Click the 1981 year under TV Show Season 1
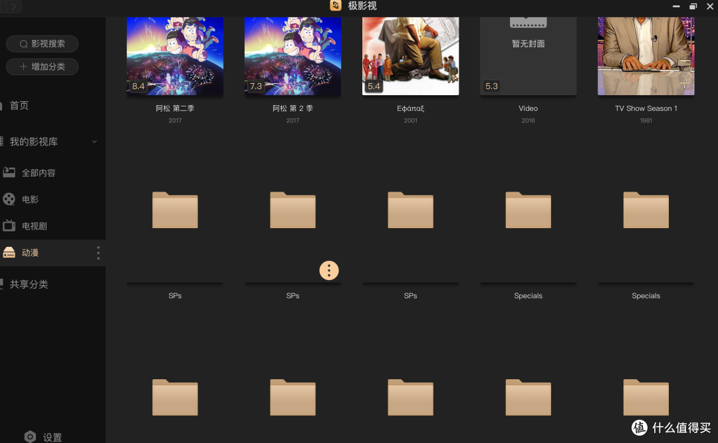Image resolution: width=718 pixels, height=443 pixels. point(646,120)
